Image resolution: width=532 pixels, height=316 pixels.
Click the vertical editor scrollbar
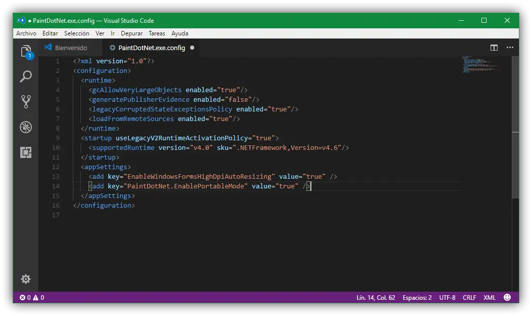(515, 128)
